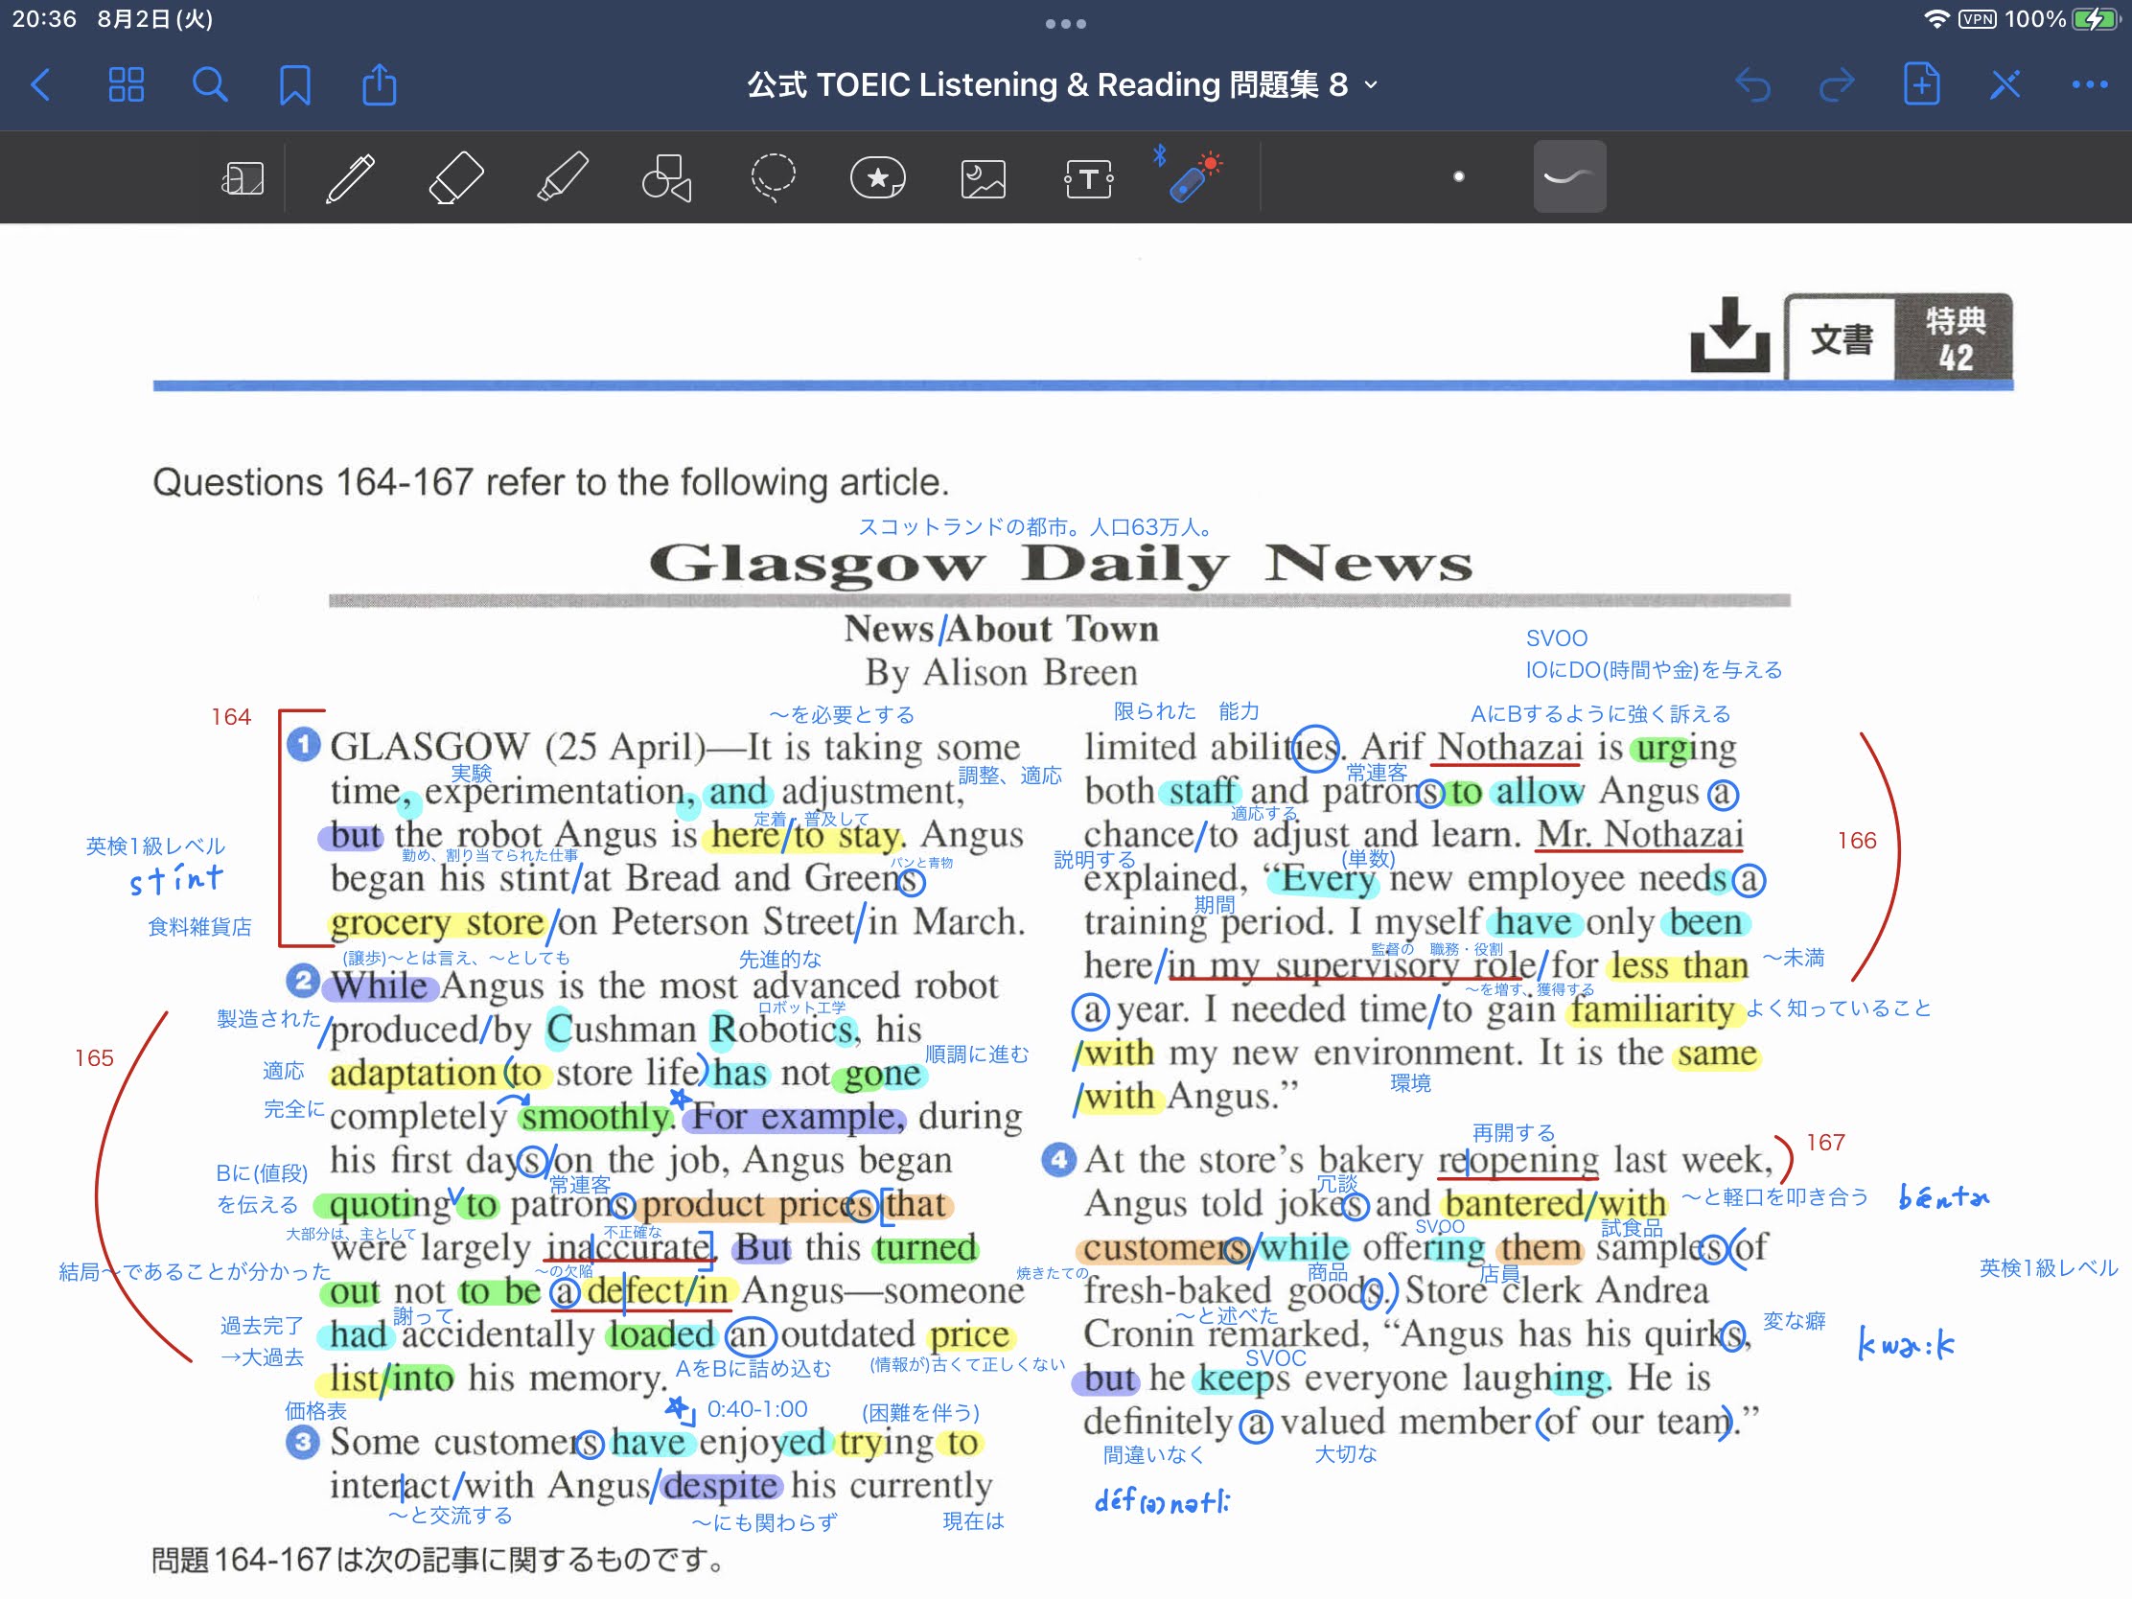Undo the last stroke
The width and height of the screenshot is (2132, 1599).
1753,84
